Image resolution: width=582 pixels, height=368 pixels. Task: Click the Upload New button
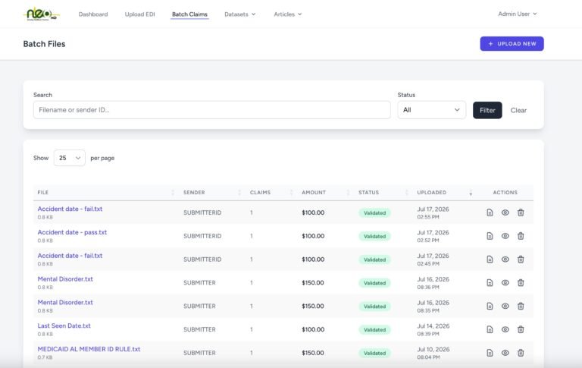[x=512, y=44]
